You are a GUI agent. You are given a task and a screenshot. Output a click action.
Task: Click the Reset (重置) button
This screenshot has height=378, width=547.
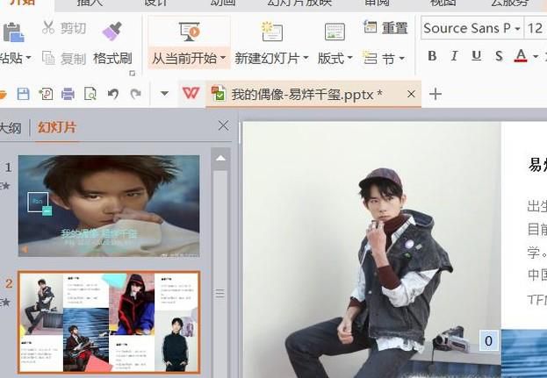[x=385, y=27]
